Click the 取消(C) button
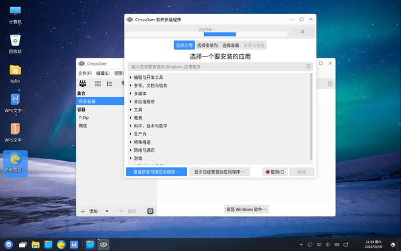The height and width of the screenshot is (251, 401). pos(275,172)
